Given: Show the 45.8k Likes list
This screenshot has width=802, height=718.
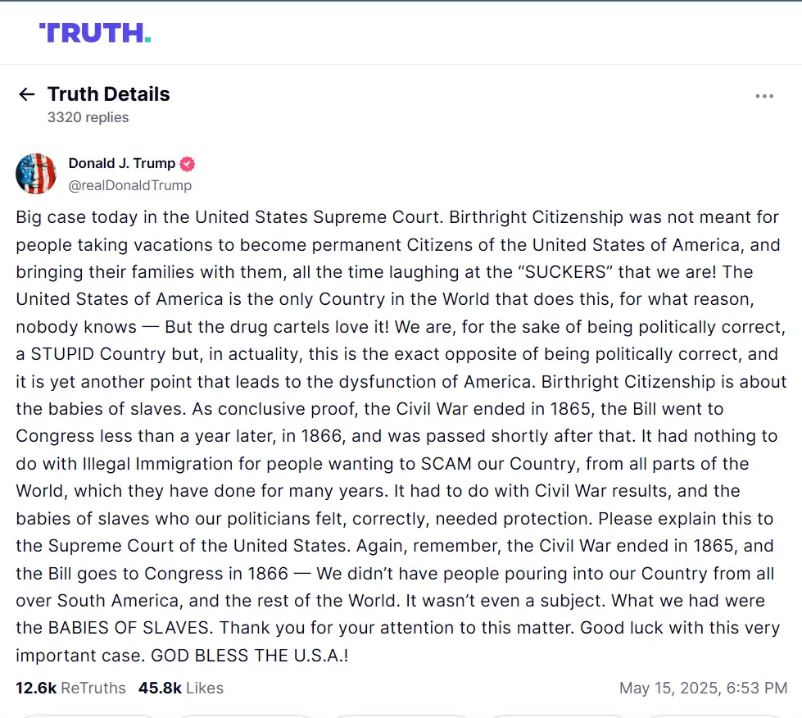Looking at the screenshot, I should (x=181, y=688).
